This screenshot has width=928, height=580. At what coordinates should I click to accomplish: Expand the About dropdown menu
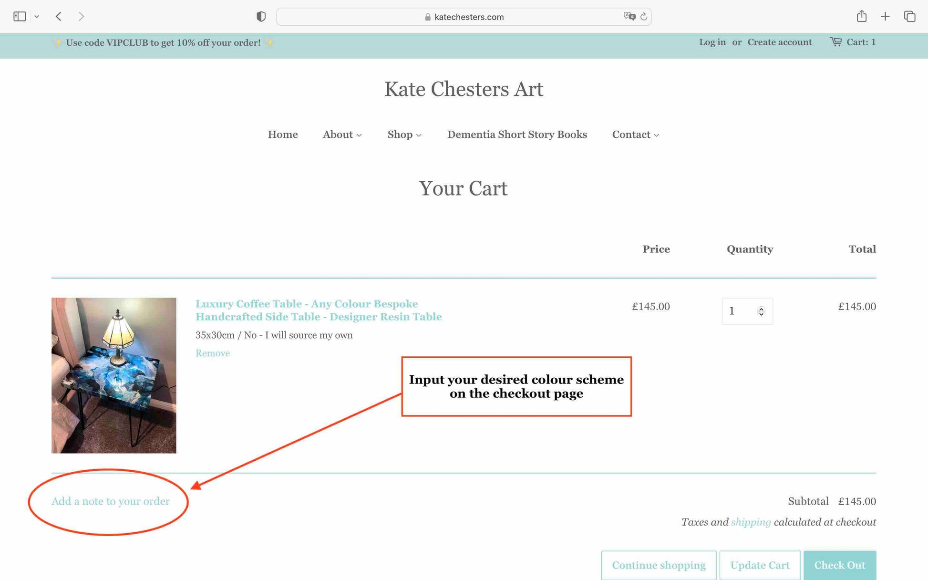(x=342, y=135)
